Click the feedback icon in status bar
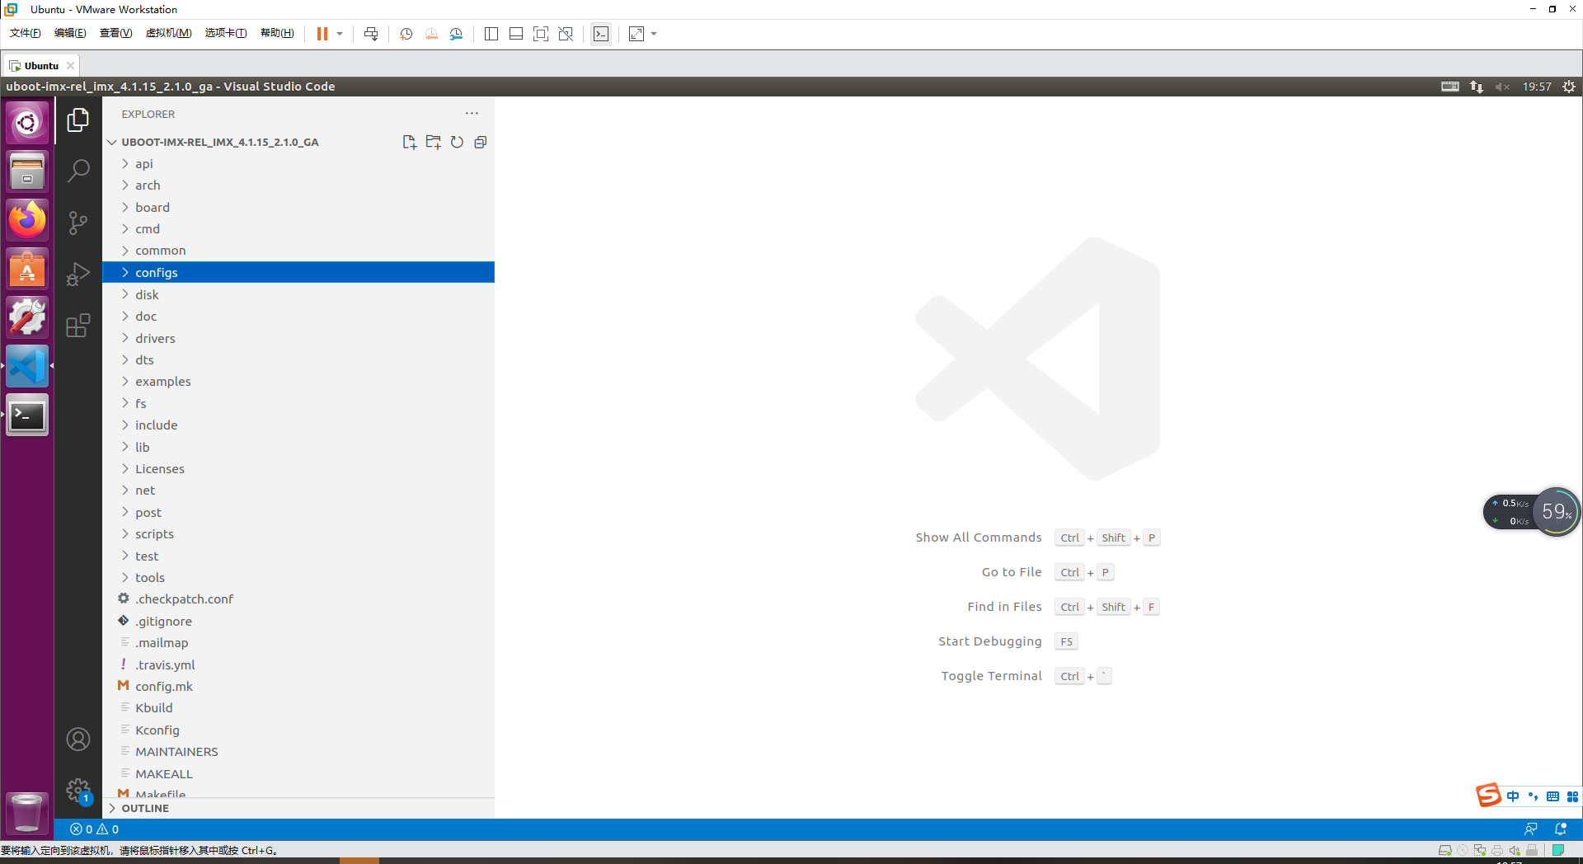The image size is (1583, 864). point(1530,829)
